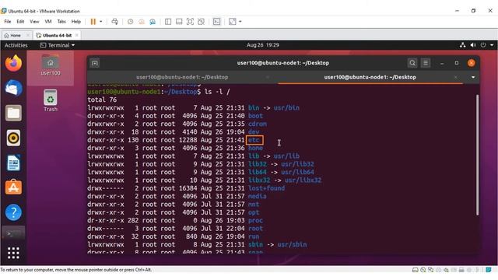
Task: Open Ubuntu Software from the dock
Action: tap(13, 187)
